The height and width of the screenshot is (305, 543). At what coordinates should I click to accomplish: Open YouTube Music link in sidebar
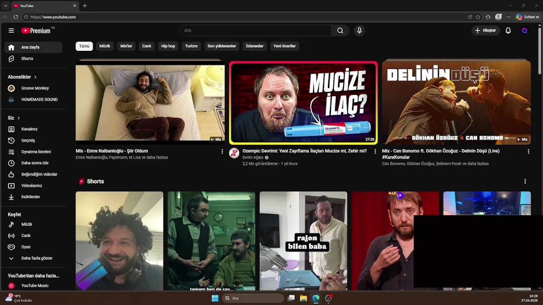pyautogui.click(x=33, y=286)
